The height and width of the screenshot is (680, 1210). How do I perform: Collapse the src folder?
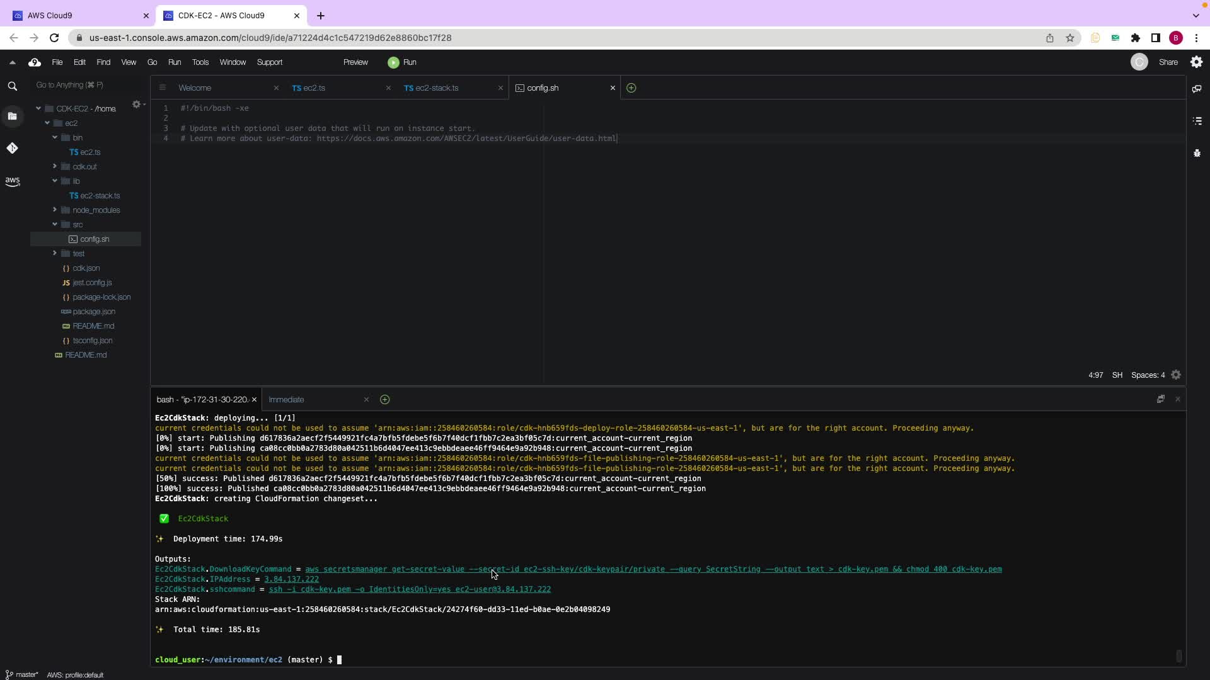coord(55,225)
